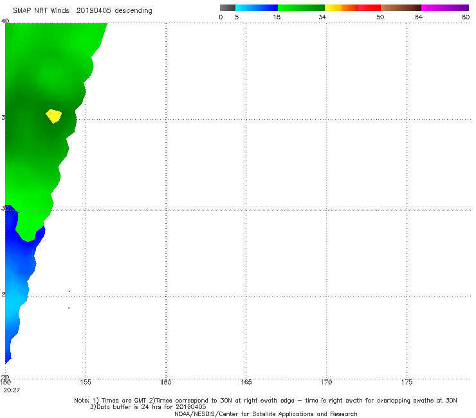Click the red segment of the color bar
This screenshot has height=418, width=476.
click(369, 8)
